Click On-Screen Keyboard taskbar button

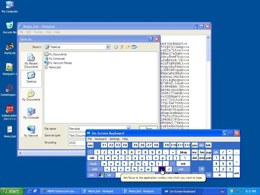182,191
